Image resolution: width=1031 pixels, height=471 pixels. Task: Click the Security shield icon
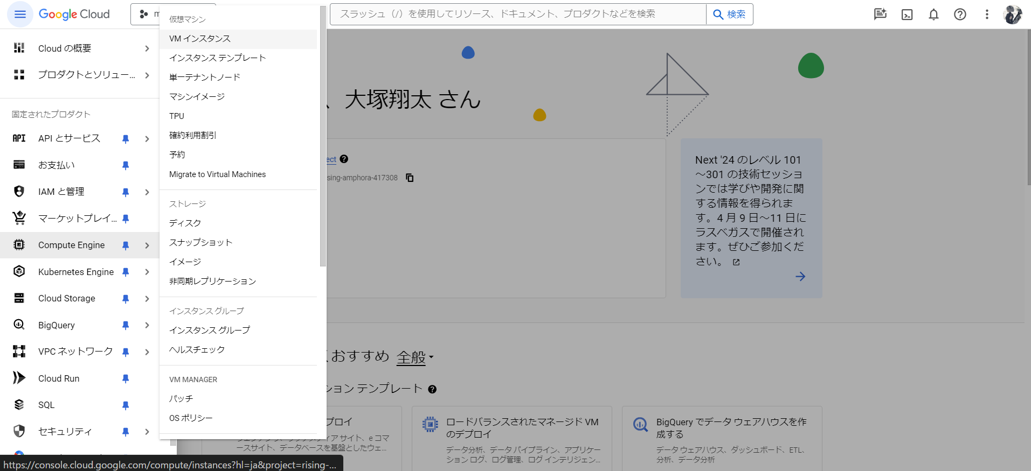tap(19, 431)
